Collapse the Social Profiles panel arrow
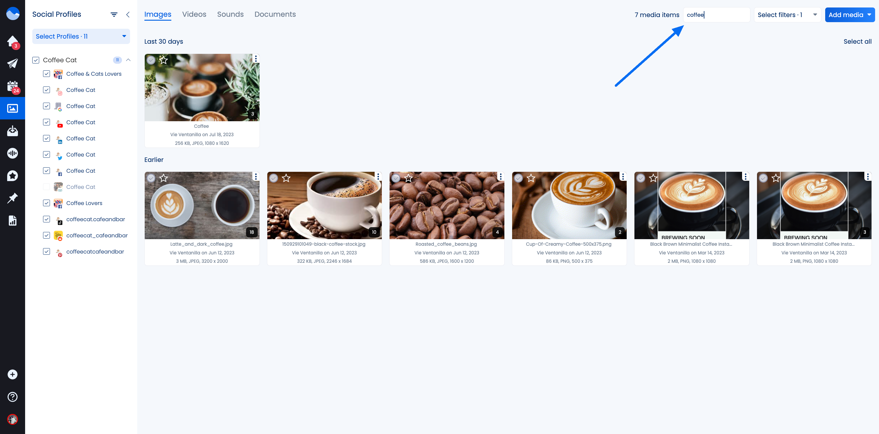The image size is (879, 434). 128,14
